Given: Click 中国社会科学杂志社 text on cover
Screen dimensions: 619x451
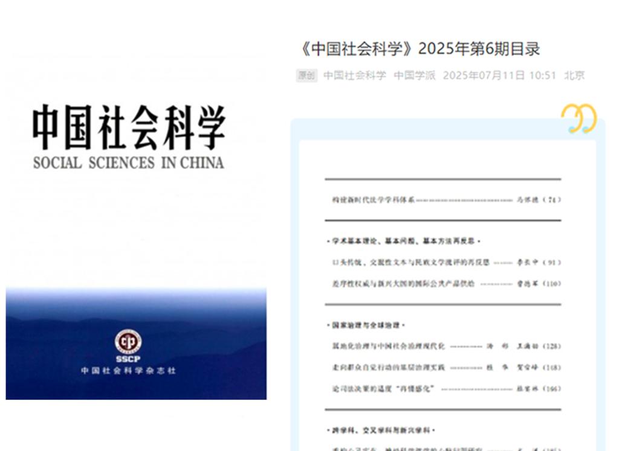Looking at the screenshot, I should tap(128, 370).
